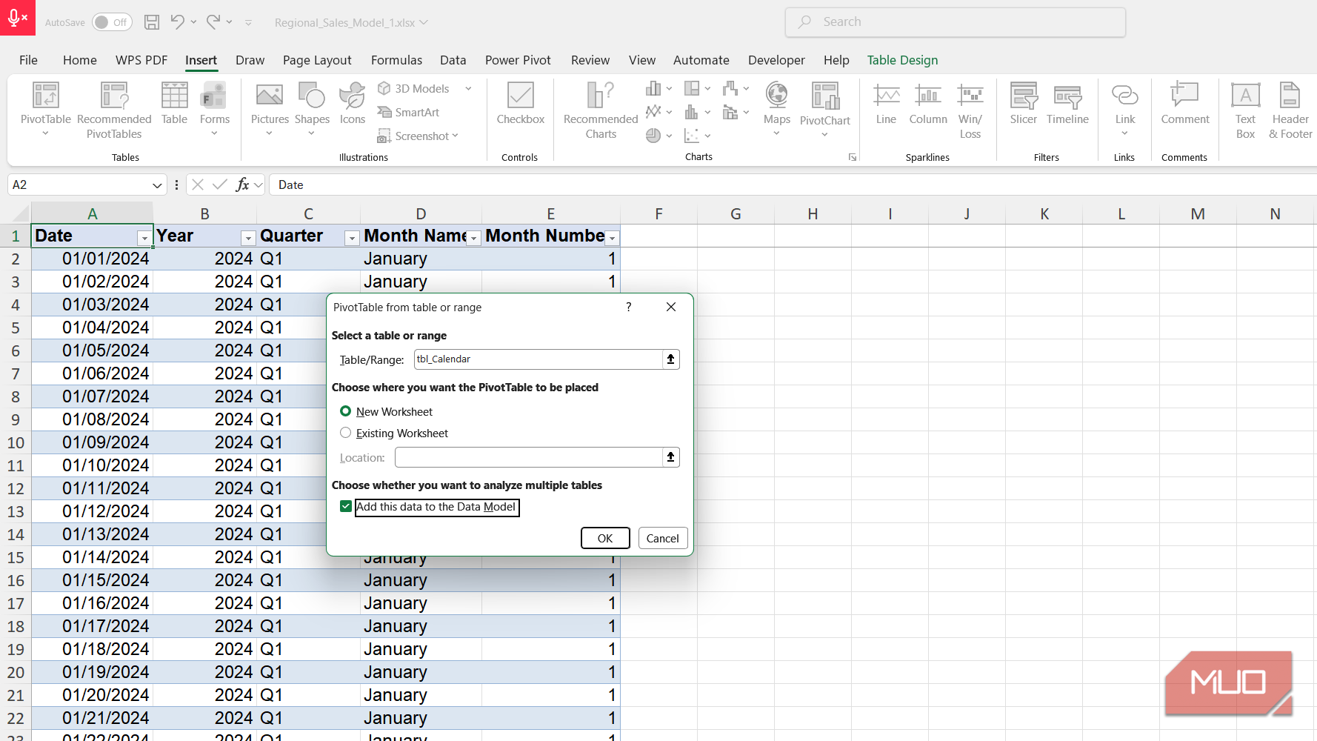Switch to the Formulas tab
The width and height of the screenshot is (1317, 741).
click(x=396, y=60)
